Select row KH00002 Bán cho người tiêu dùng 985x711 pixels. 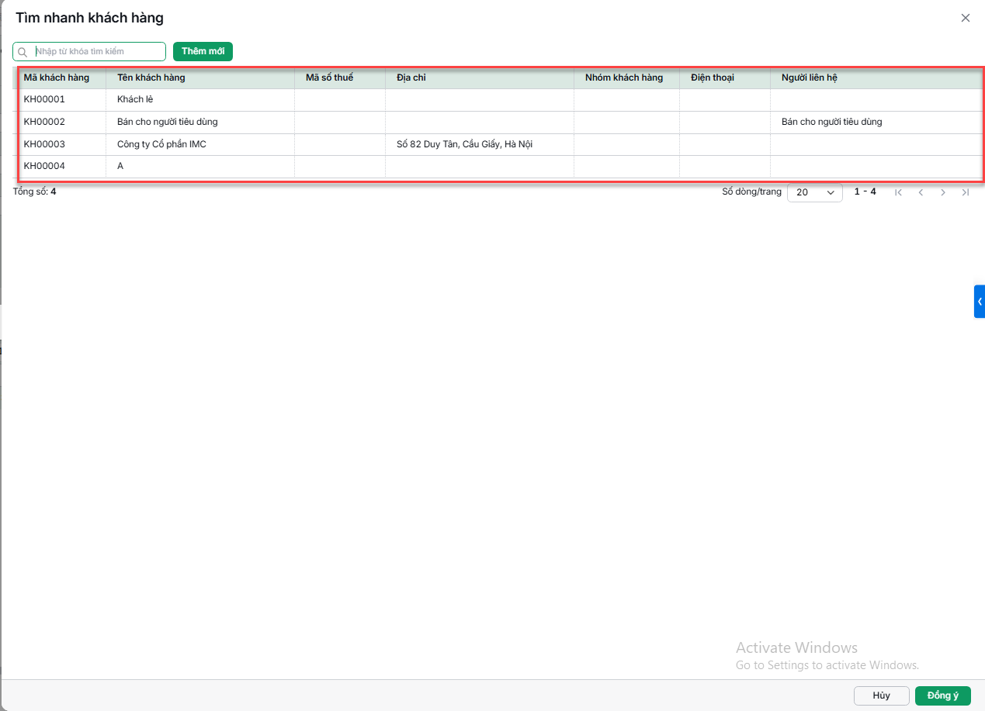[499, 122]
